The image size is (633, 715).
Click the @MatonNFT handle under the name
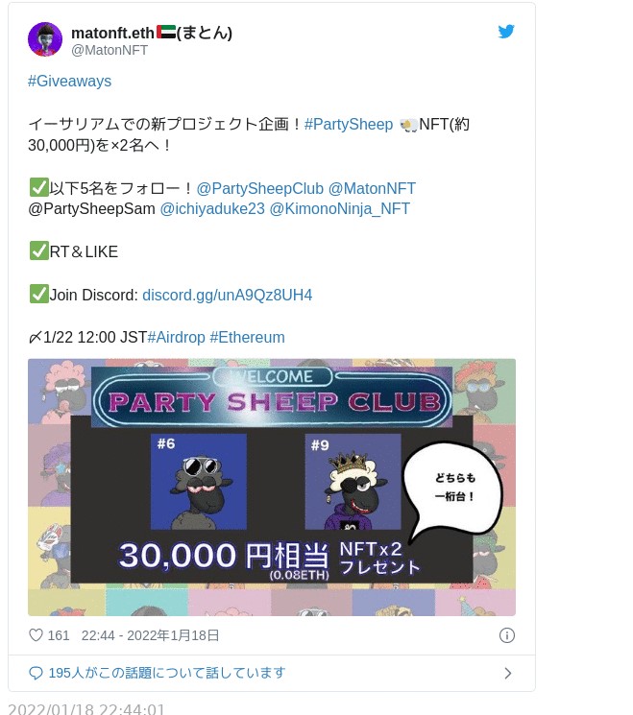[x=110, y=50]
